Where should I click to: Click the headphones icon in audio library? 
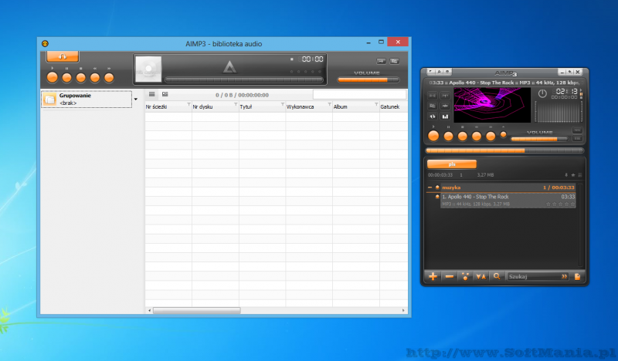click(x=62, y=56)
